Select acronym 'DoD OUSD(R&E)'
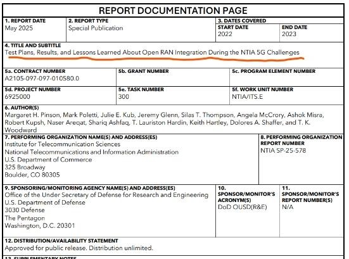349x259 pixels. 242,207
